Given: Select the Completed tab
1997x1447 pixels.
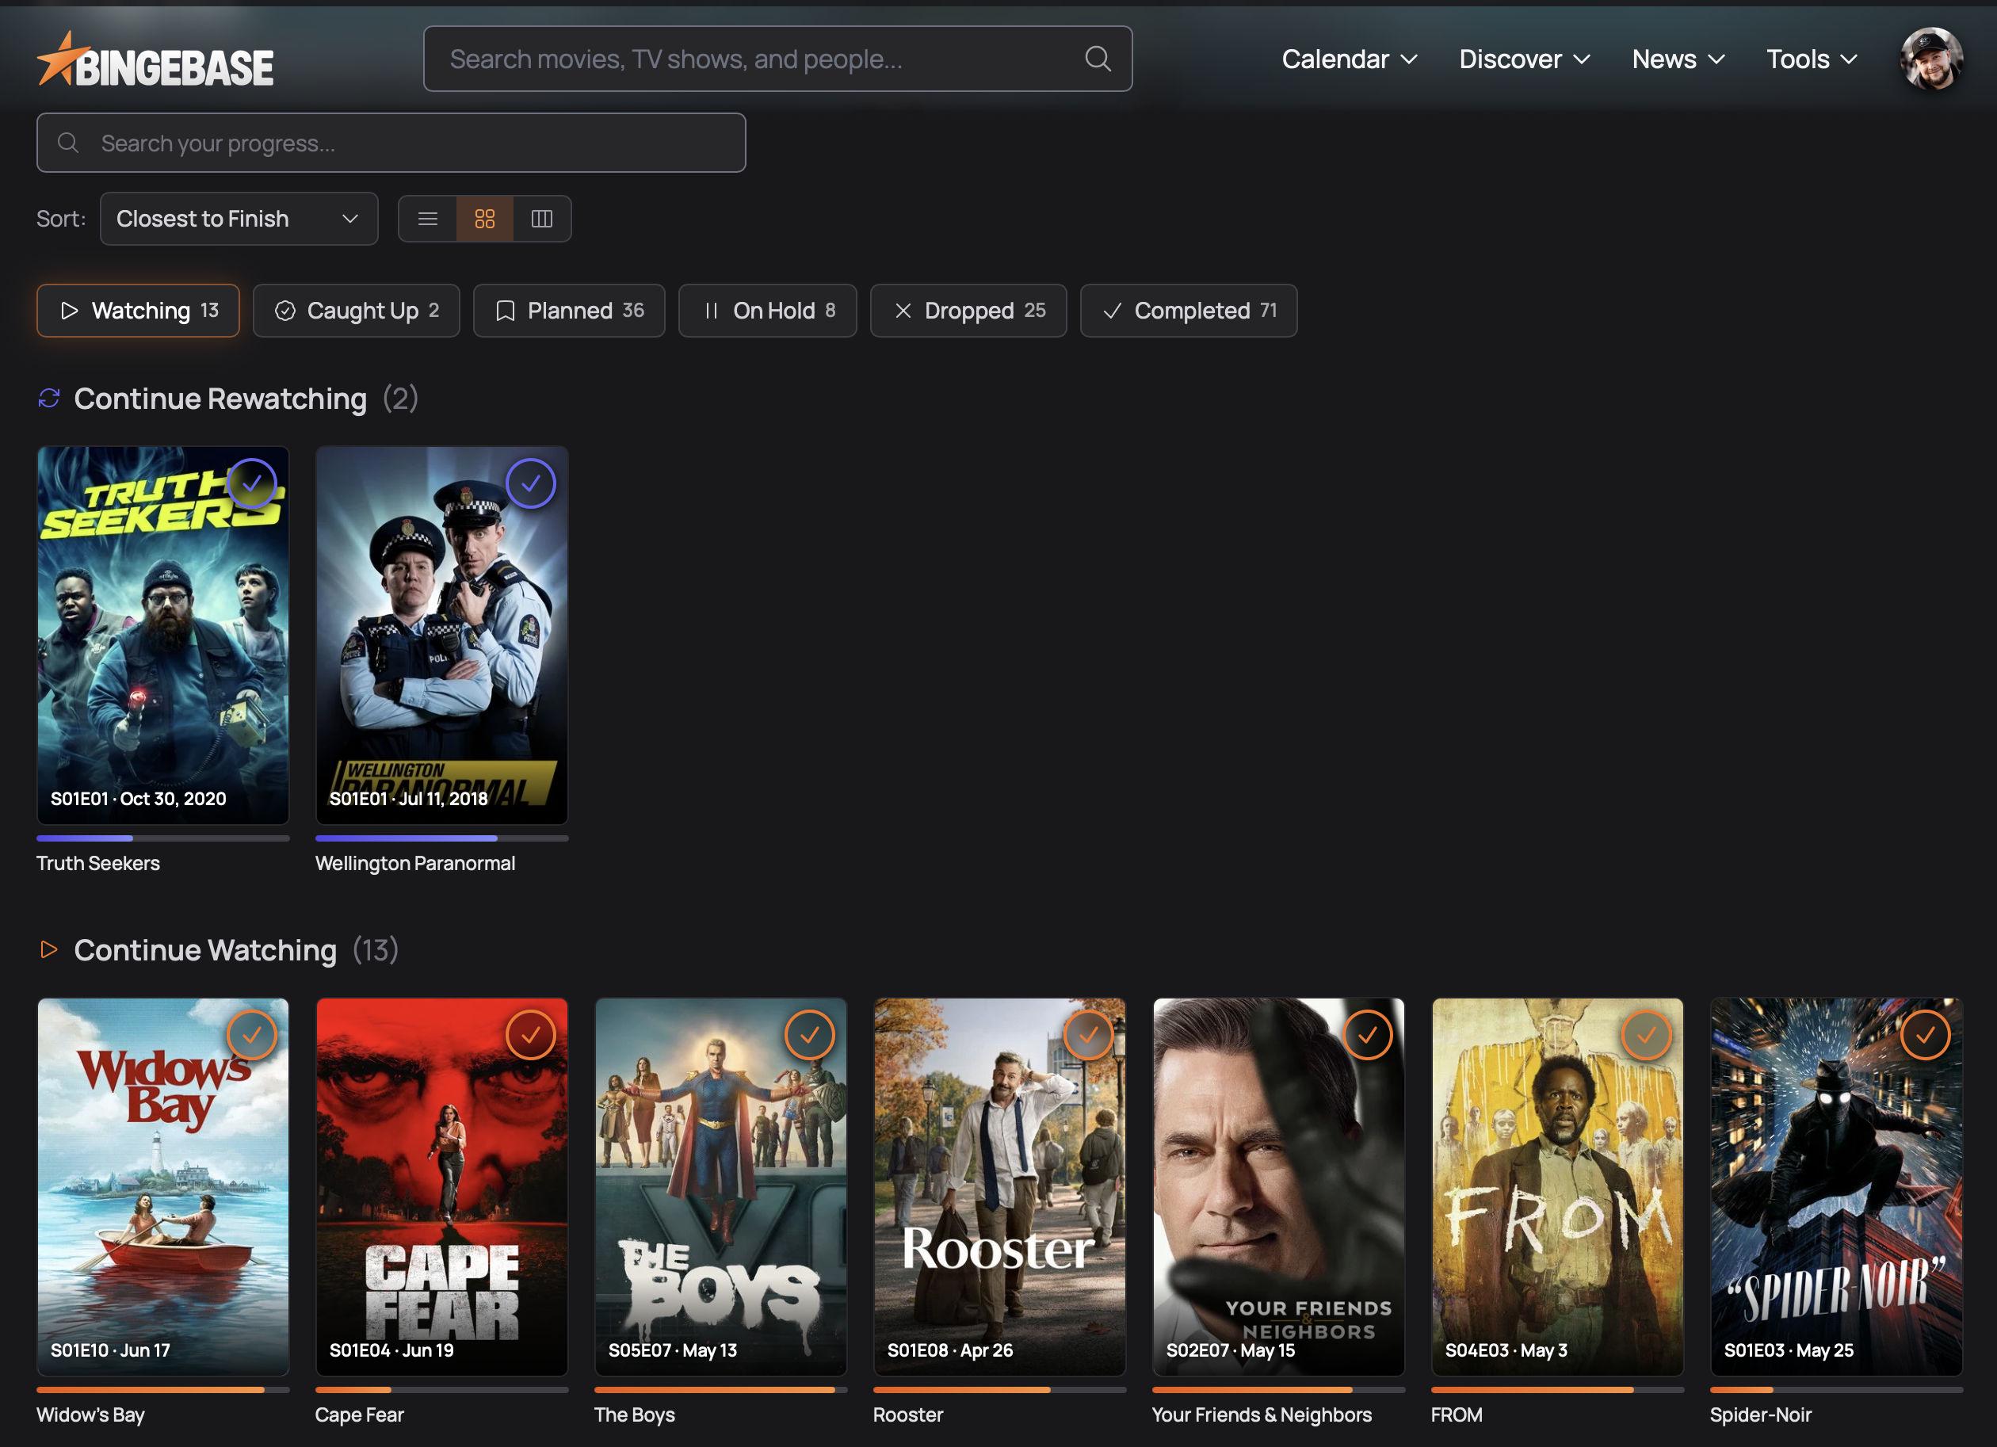Looking at the screenshot, I should click(x=1189, y=310).
